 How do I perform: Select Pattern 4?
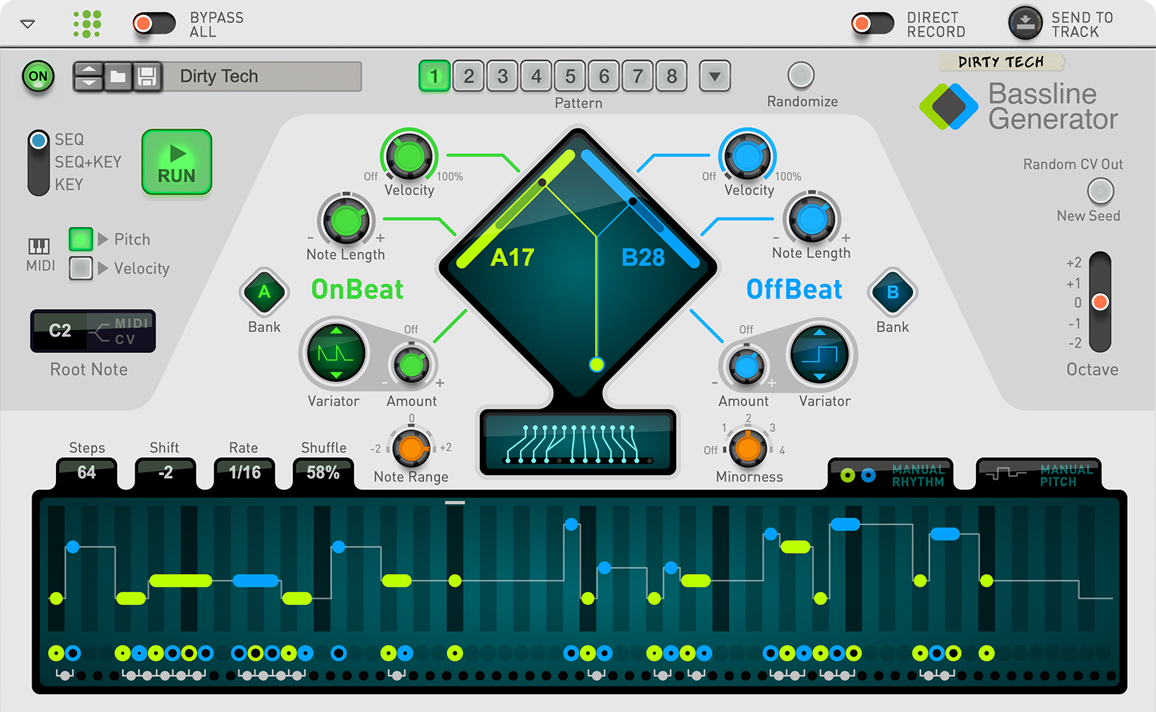(x=536, y=76)
